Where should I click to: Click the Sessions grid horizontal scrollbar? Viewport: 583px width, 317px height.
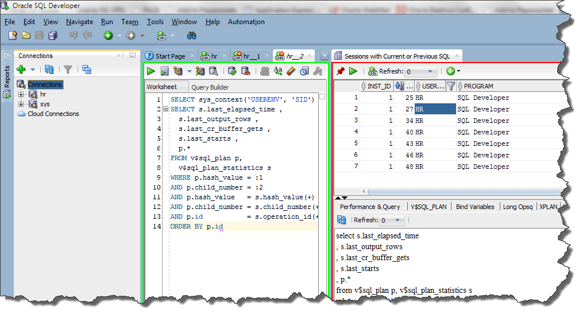click(463, 191)
